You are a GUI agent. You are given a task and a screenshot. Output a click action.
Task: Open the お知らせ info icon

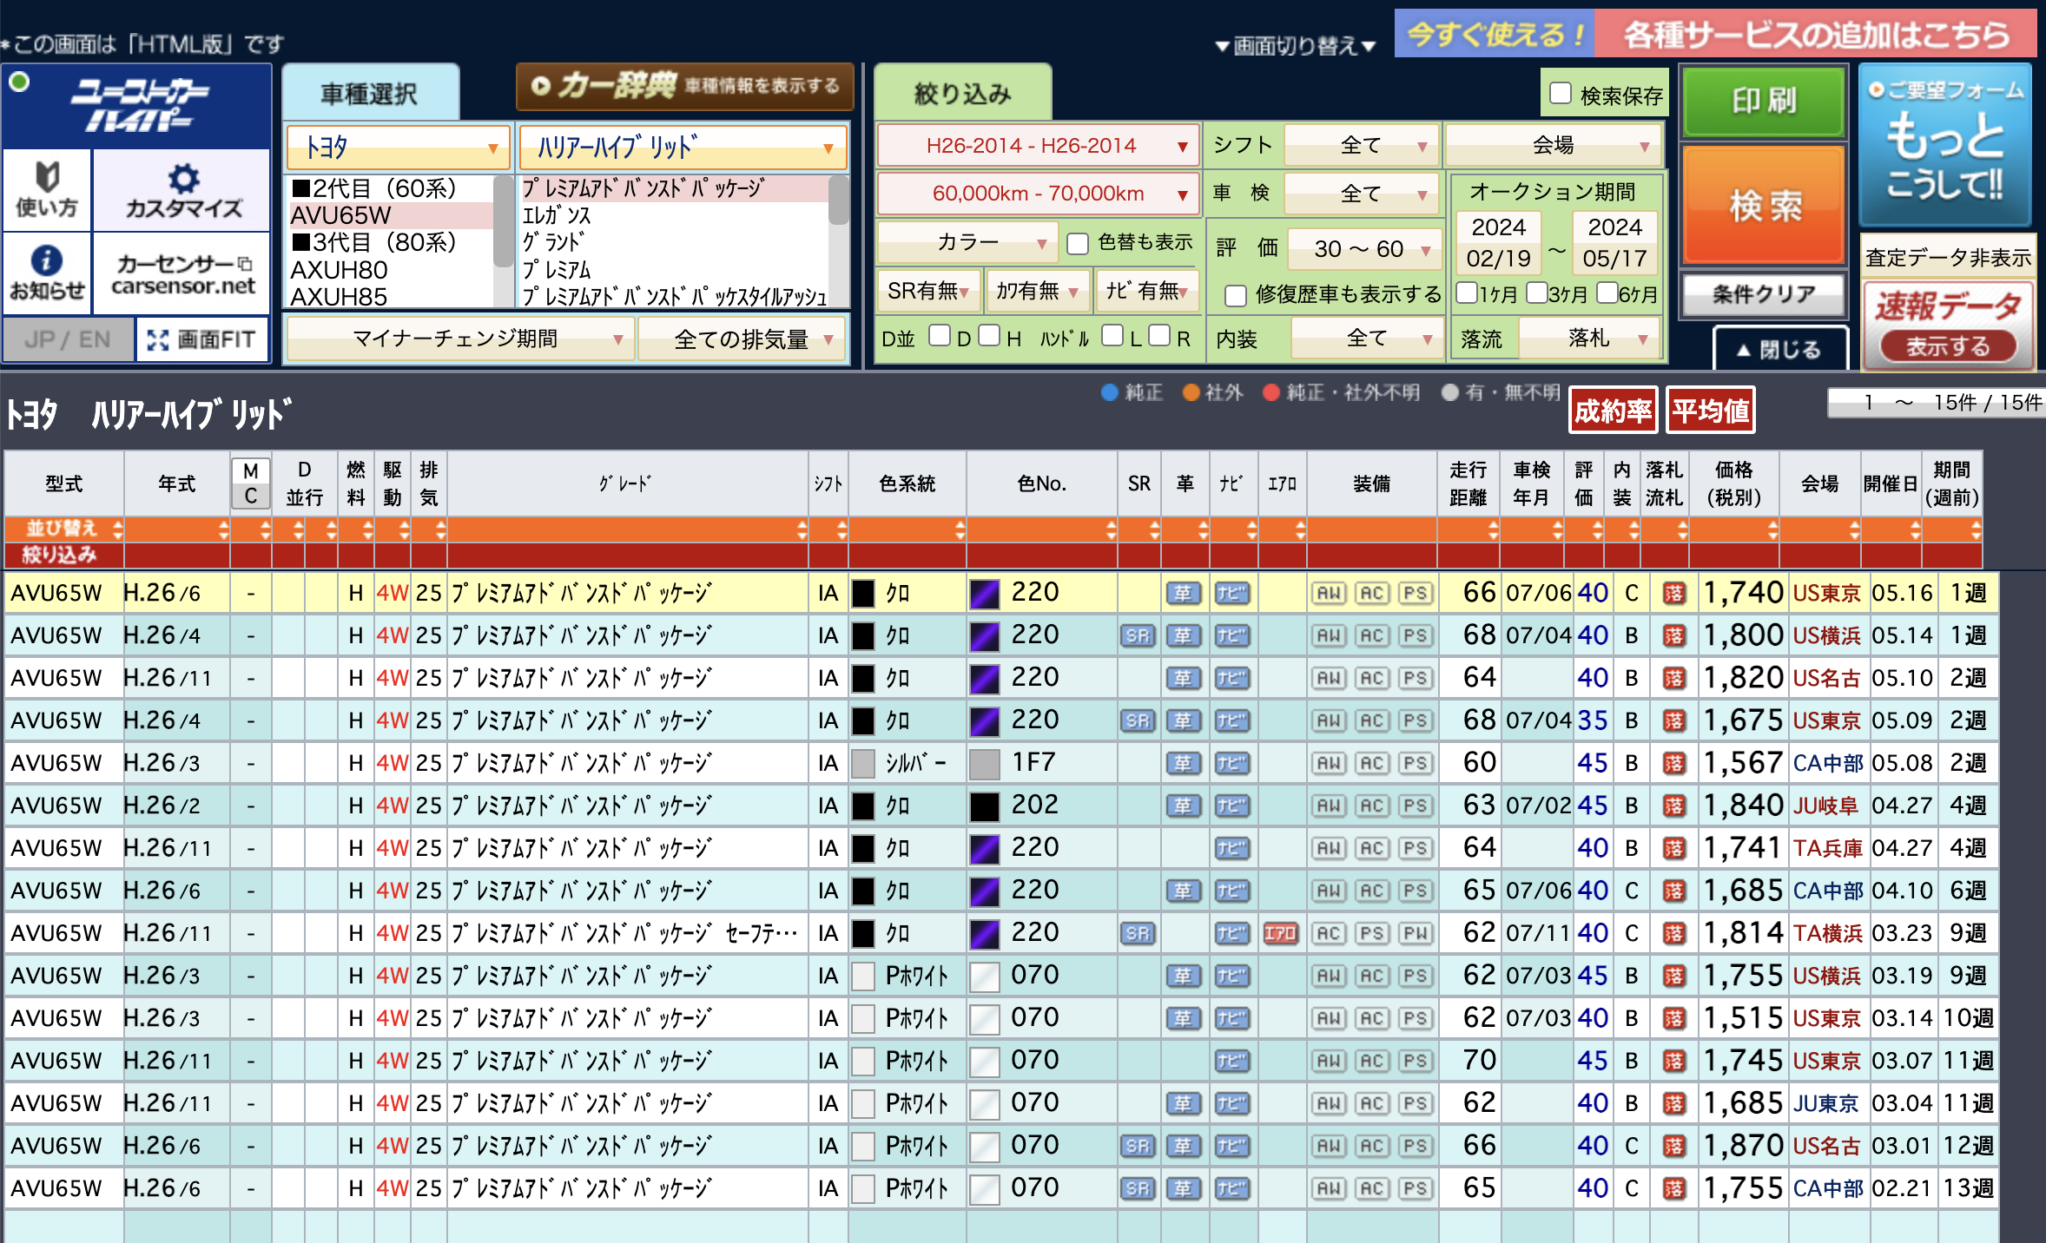coord(47,273)
